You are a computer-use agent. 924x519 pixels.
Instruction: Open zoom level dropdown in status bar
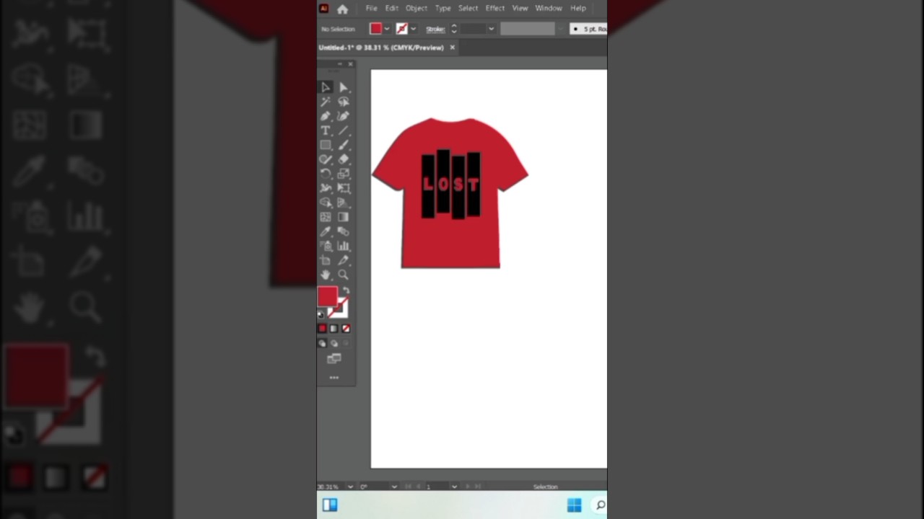pos(351,487)
